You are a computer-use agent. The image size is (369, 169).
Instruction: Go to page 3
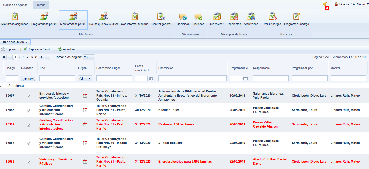click(x=24, y=57)
